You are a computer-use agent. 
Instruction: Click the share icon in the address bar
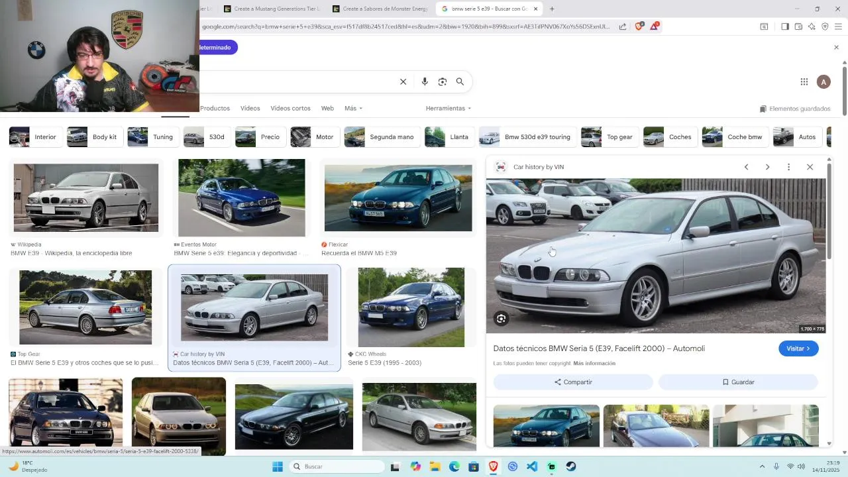(623, 26)
